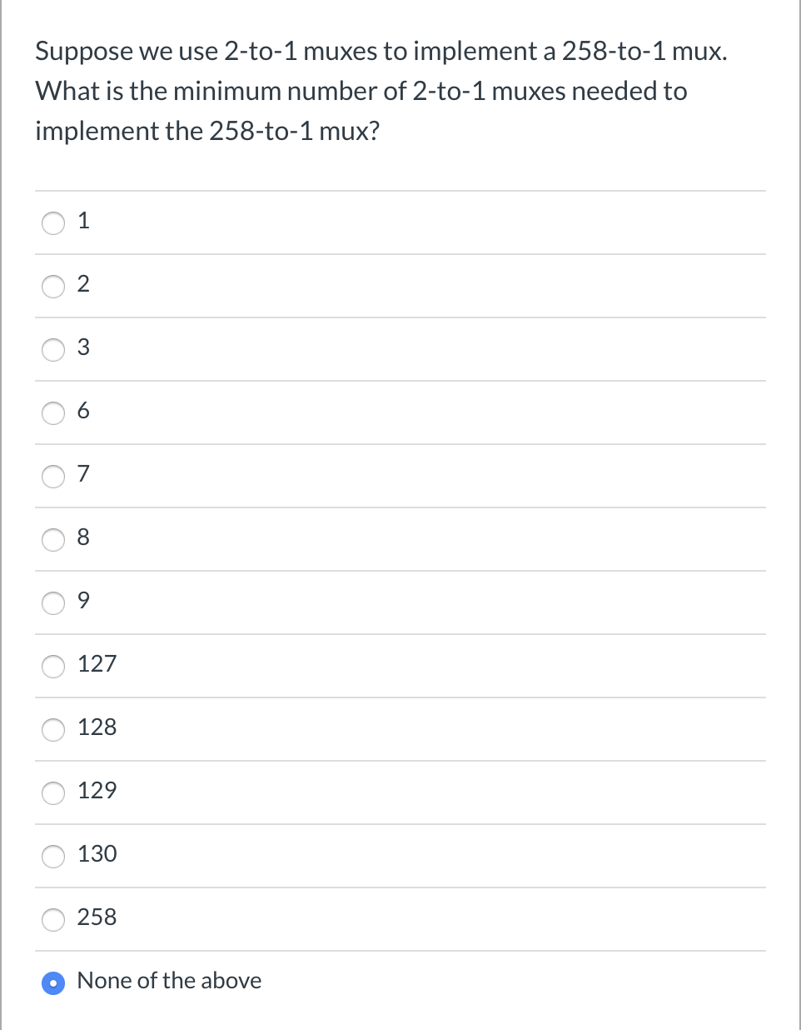801x1030 pixels.
Task: Click the answer label text 127
Action: pos(97,664)
